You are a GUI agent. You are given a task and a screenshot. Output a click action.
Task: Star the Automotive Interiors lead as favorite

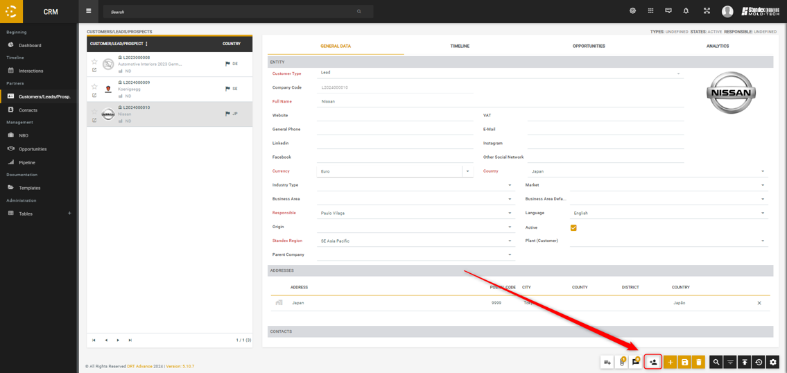click(x=94, y=62)
